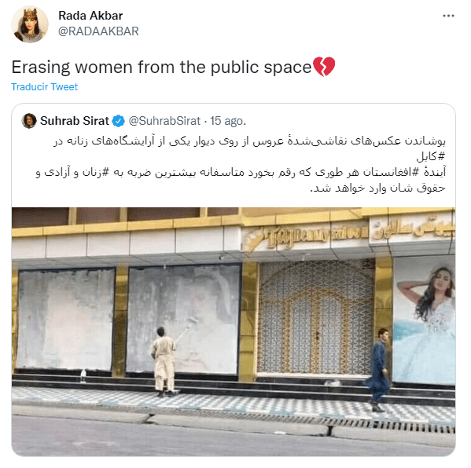The height and width of the screenshot is (468, 471).
Task: Click the Rada Akbar display name
Action: pyautogui.click(x=90, y=16)
